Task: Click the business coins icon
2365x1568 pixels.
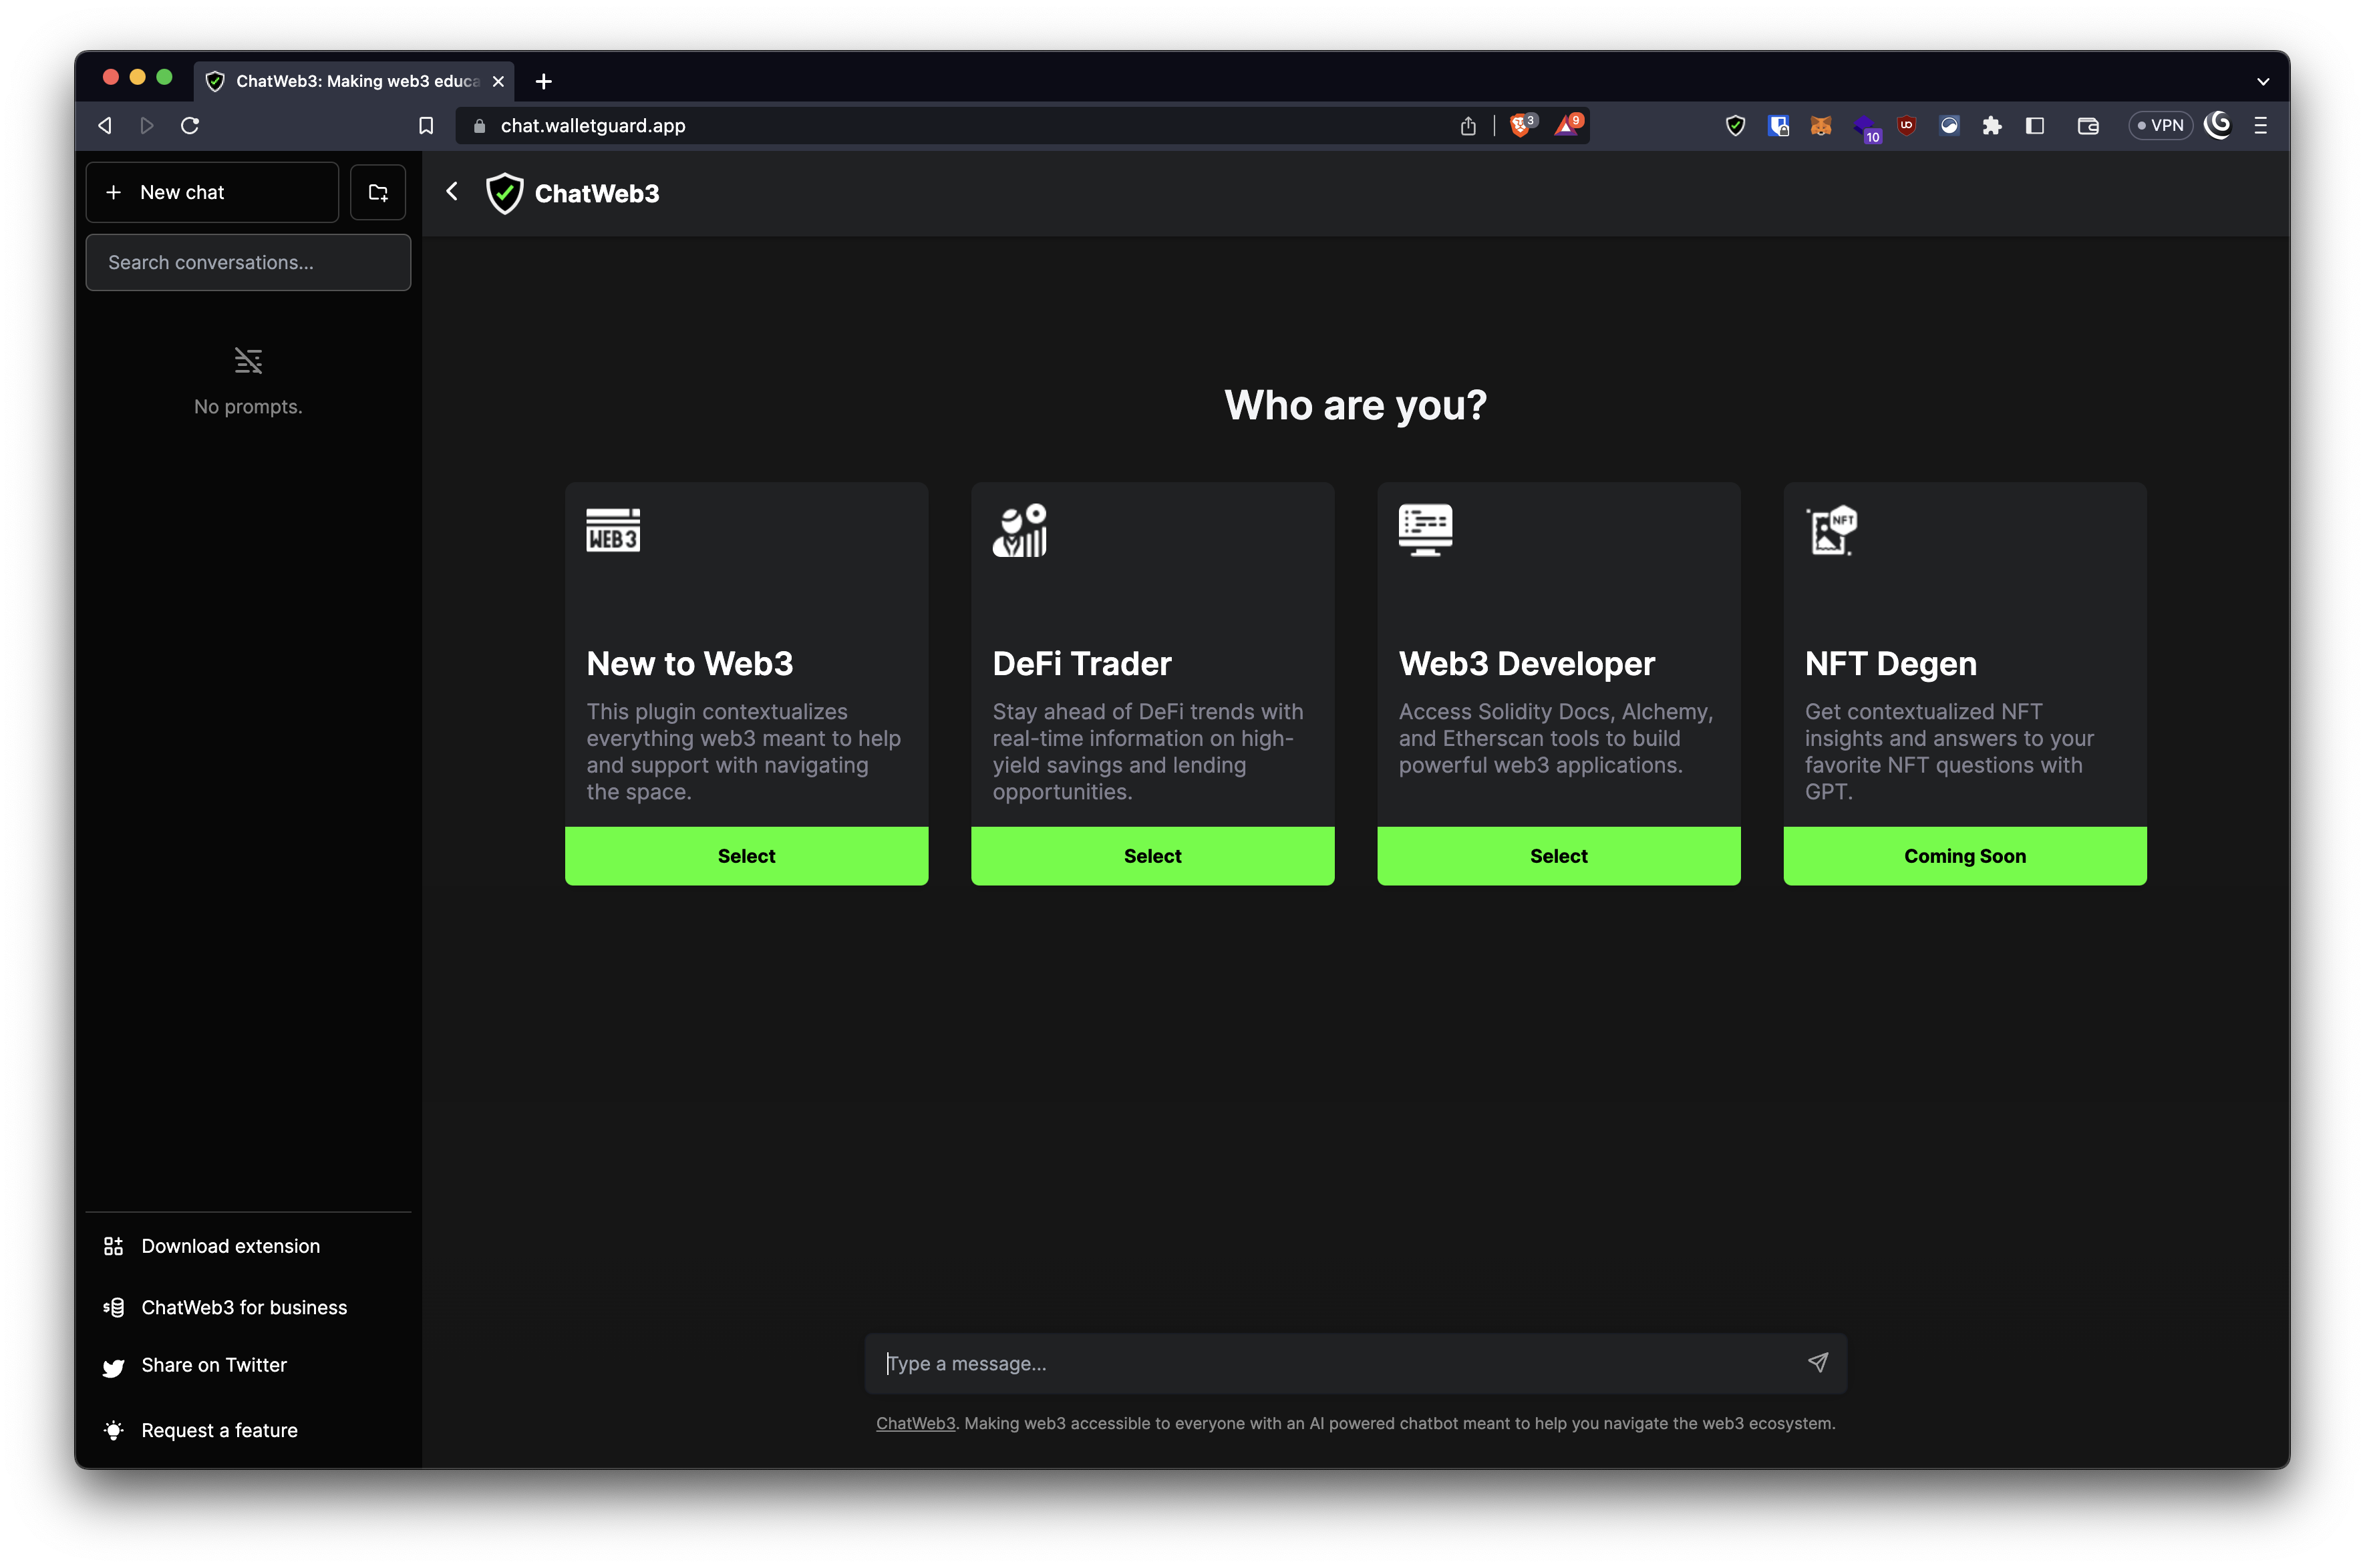Action: coord(113,1307)
